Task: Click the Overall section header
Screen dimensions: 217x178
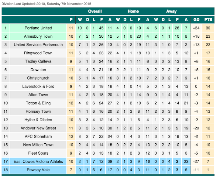Action: [x=95, y=11]
